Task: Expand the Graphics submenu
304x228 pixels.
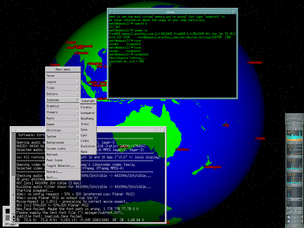Action: point(63,106)
